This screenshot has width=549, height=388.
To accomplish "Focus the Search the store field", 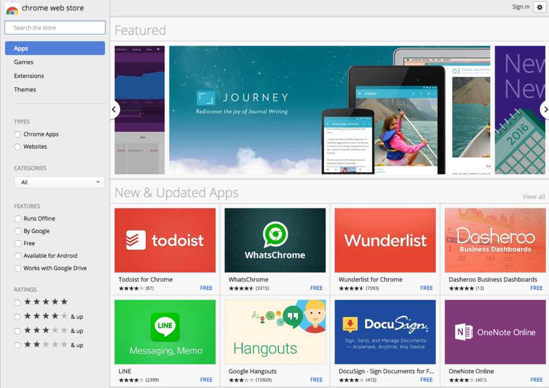I will (55, 27).
